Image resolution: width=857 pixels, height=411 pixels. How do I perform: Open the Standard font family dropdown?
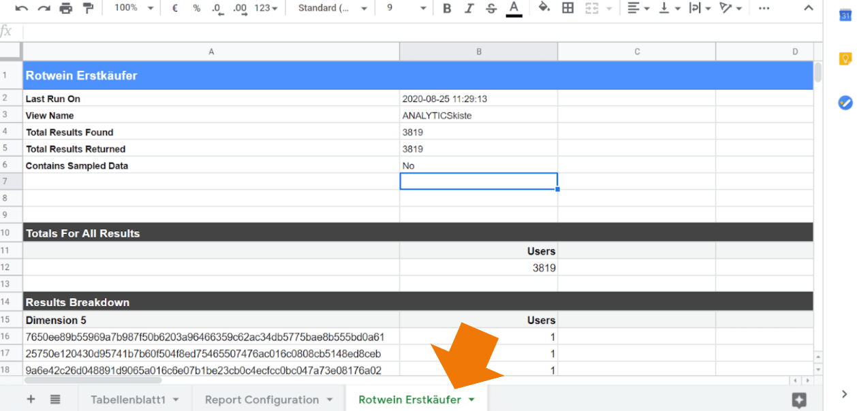[x=334, y=8]
